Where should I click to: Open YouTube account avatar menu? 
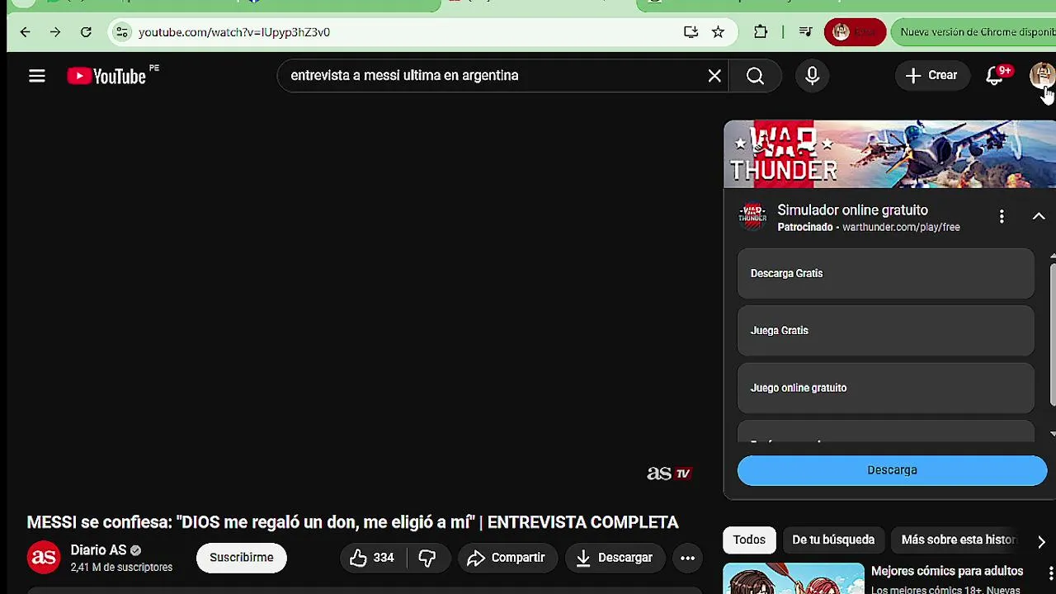tap(1042, 76)
